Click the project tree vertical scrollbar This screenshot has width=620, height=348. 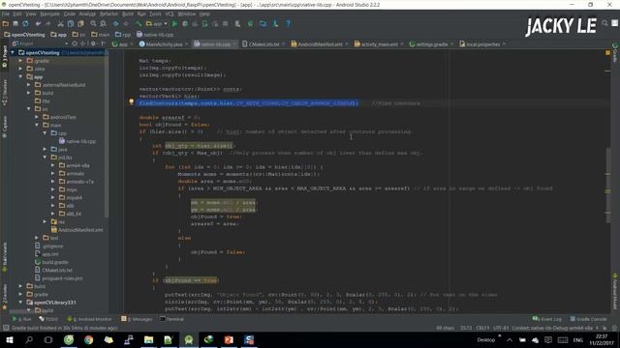[106, 134]
